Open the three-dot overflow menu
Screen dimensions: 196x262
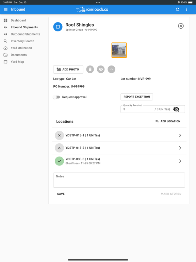pyautogui.click(x=187, y=9)
